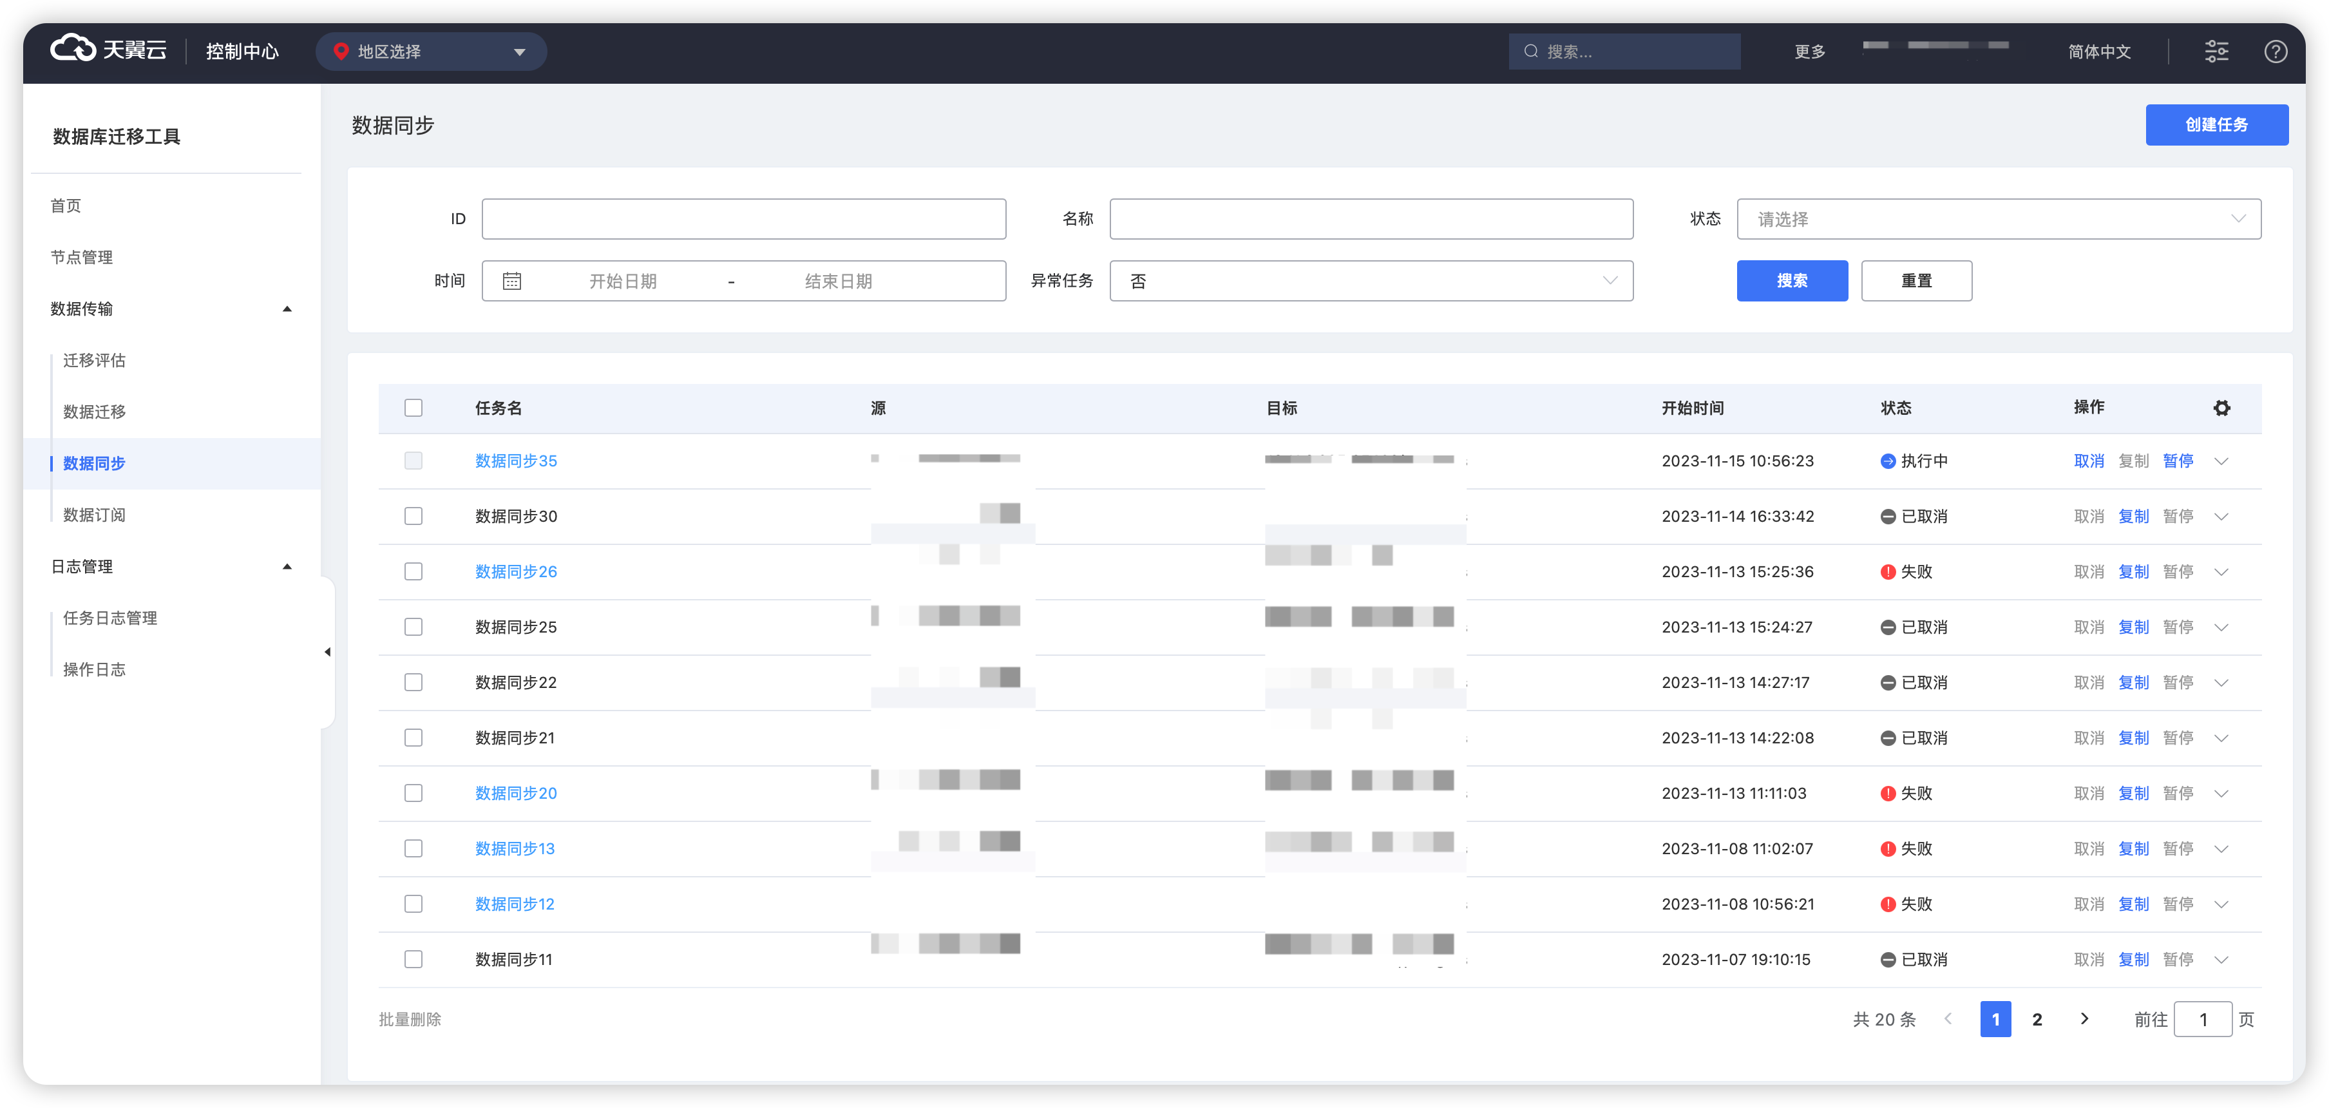This screenshot has height=1108, width=2329.
Task: Check the box for 数据同步21
Action: coord(414,738)
